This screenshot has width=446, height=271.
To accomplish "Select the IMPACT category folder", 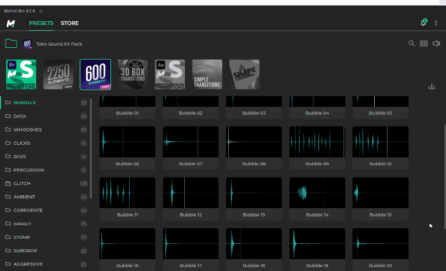I will (x=22, y=224).
